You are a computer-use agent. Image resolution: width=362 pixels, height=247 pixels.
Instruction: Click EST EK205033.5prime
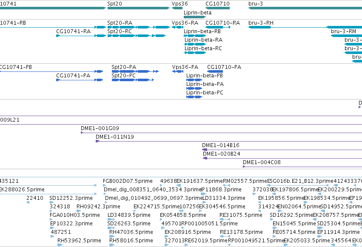pos(307,241)
